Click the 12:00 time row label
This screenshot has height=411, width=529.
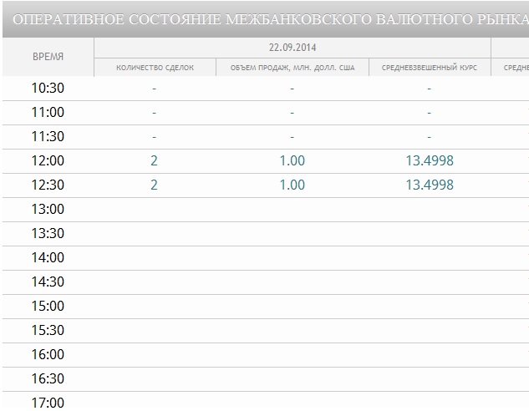click(48, 160)
